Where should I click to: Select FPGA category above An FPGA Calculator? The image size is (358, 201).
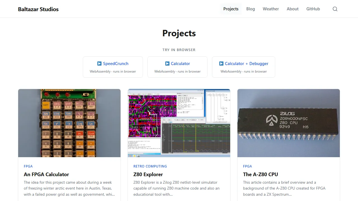point(28,166)
